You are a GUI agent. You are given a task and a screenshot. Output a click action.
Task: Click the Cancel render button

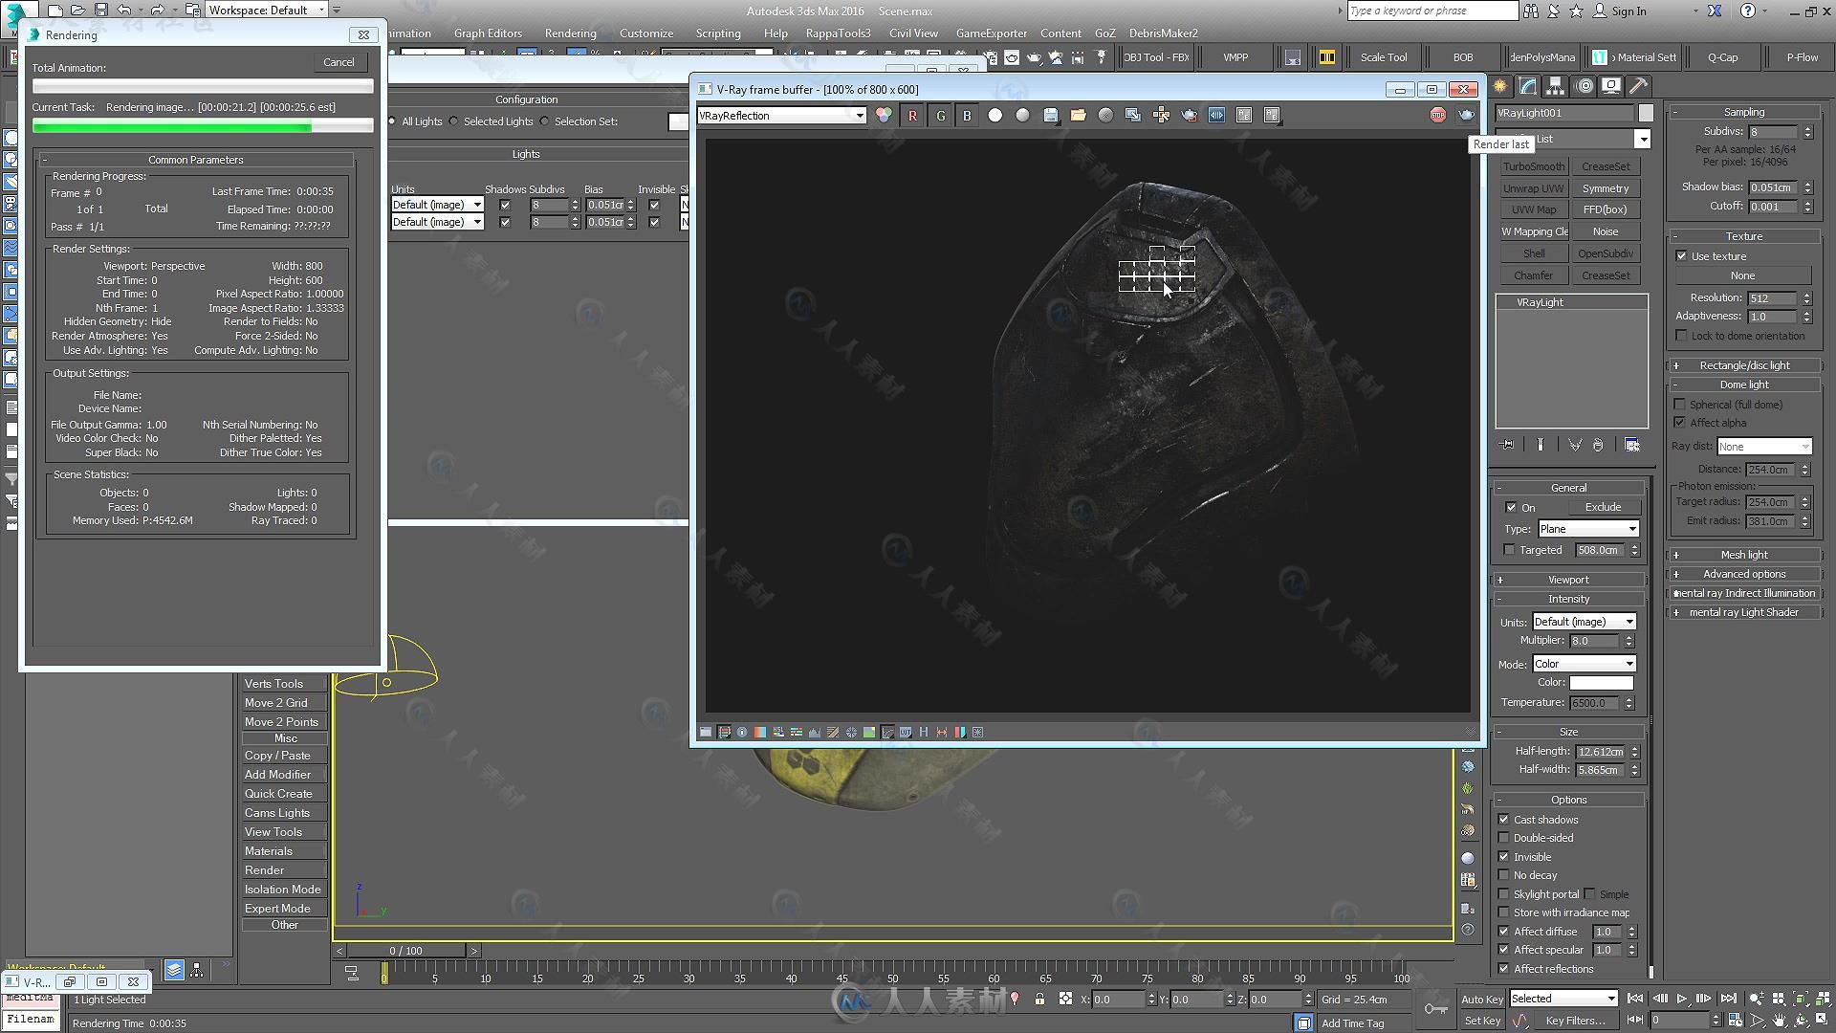[x=338, y=62]
